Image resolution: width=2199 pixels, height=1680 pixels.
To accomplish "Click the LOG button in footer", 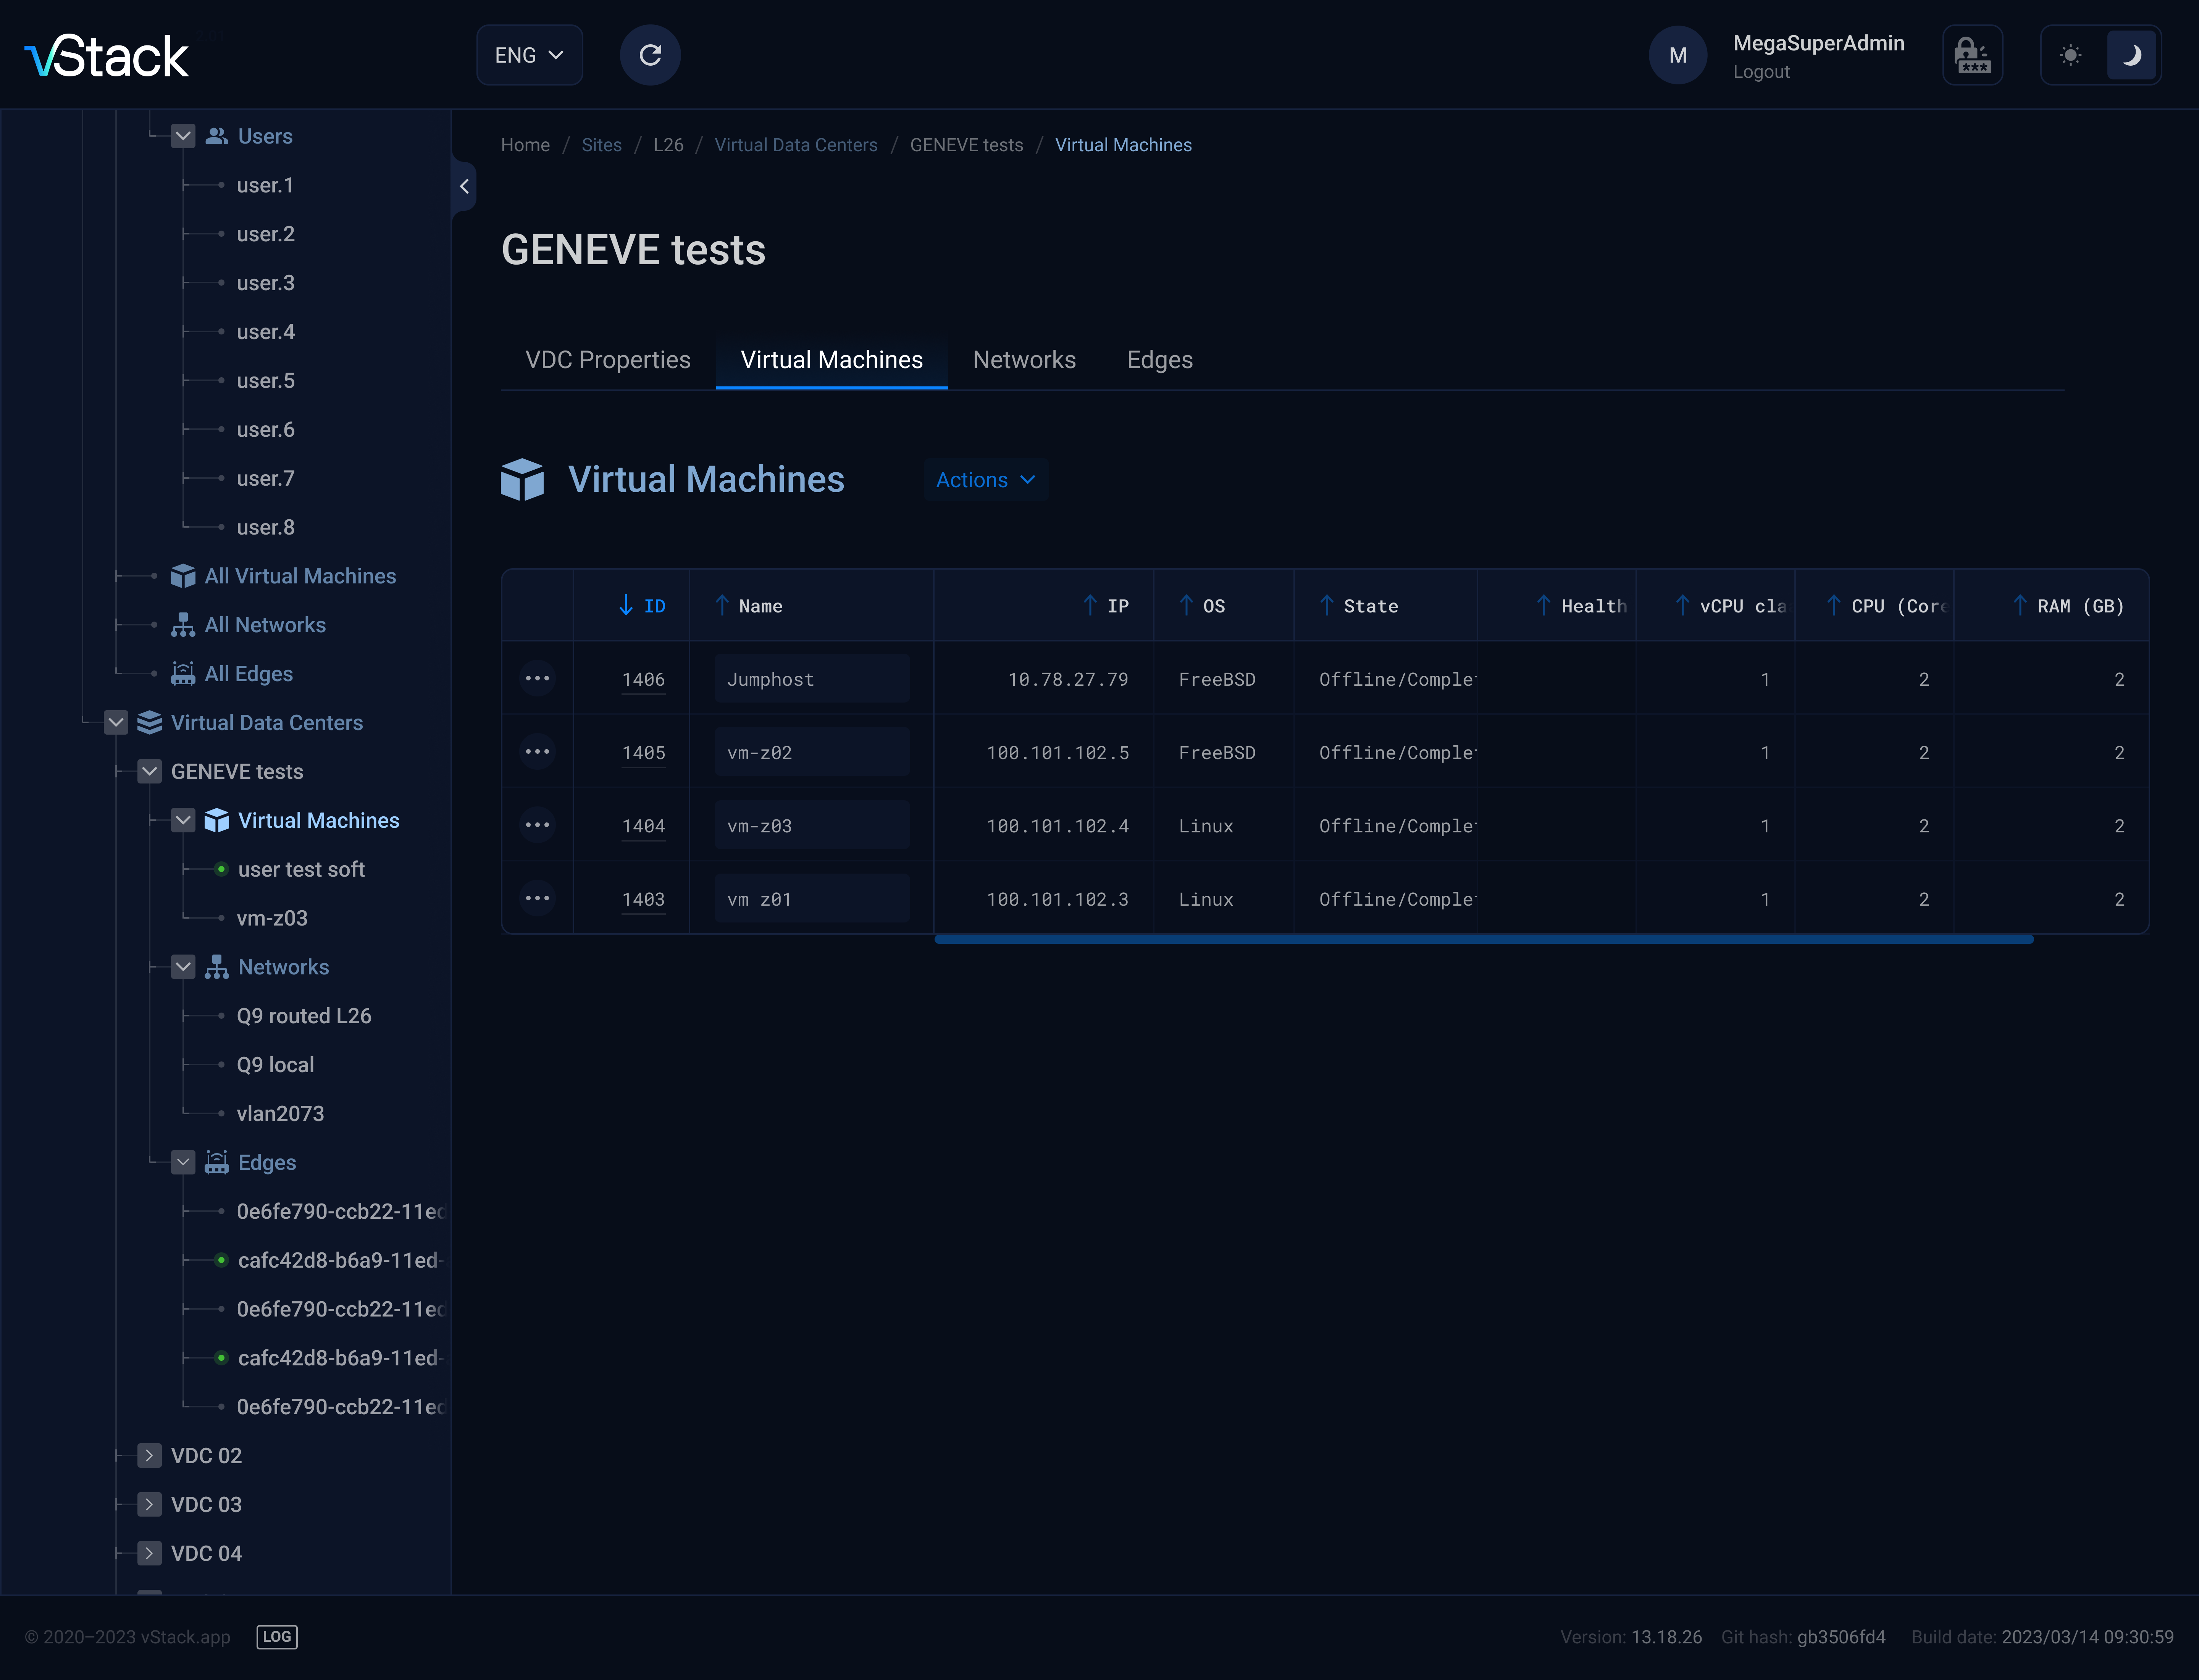I will pos(277,1637).
